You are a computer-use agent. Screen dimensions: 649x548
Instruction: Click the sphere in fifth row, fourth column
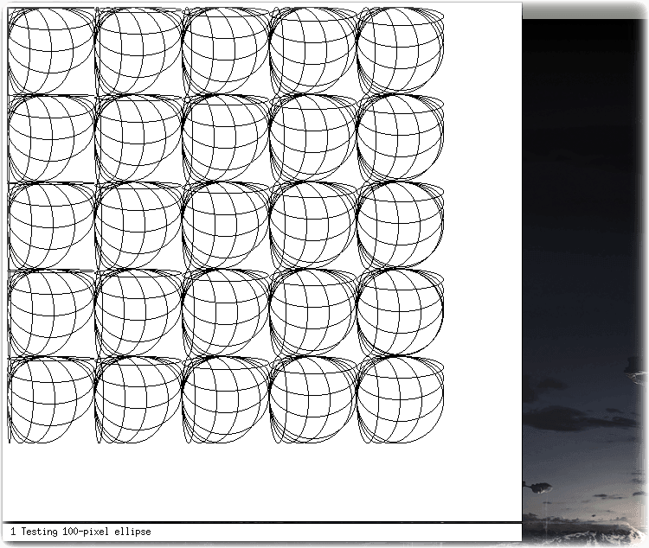point(313,400)
